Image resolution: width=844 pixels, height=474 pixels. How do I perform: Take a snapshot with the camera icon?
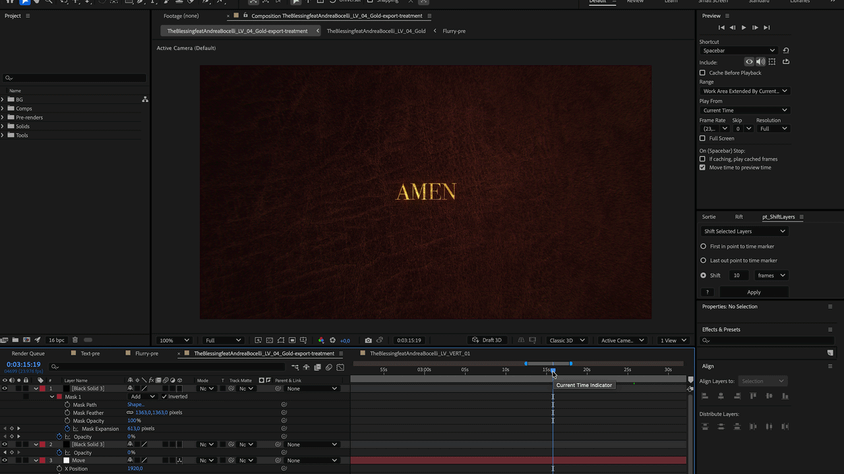[x=368, y=340]
